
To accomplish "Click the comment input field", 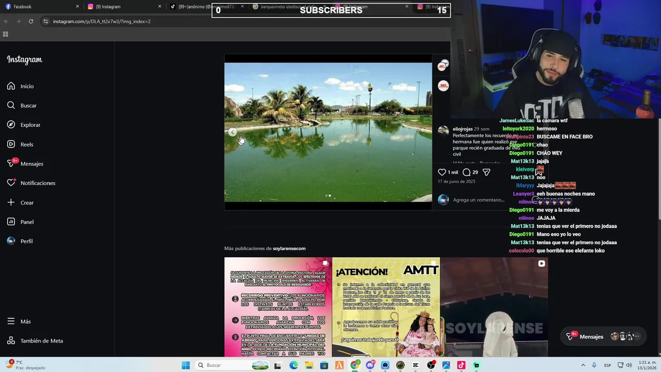I will (x=478, y=200).
